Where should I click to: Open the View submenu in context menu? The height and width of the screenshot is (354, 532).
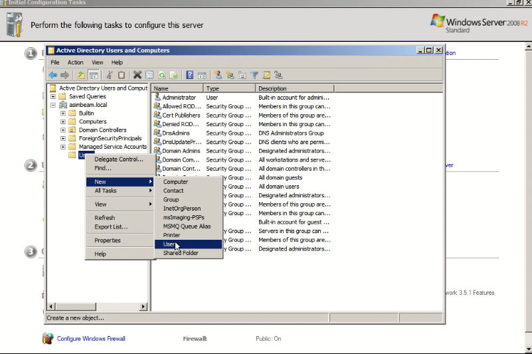(120, 205)
